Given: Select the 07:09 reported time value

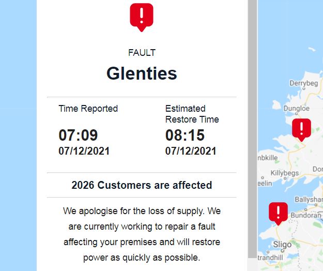Looking at the screenshot, I should click(78, 135).
